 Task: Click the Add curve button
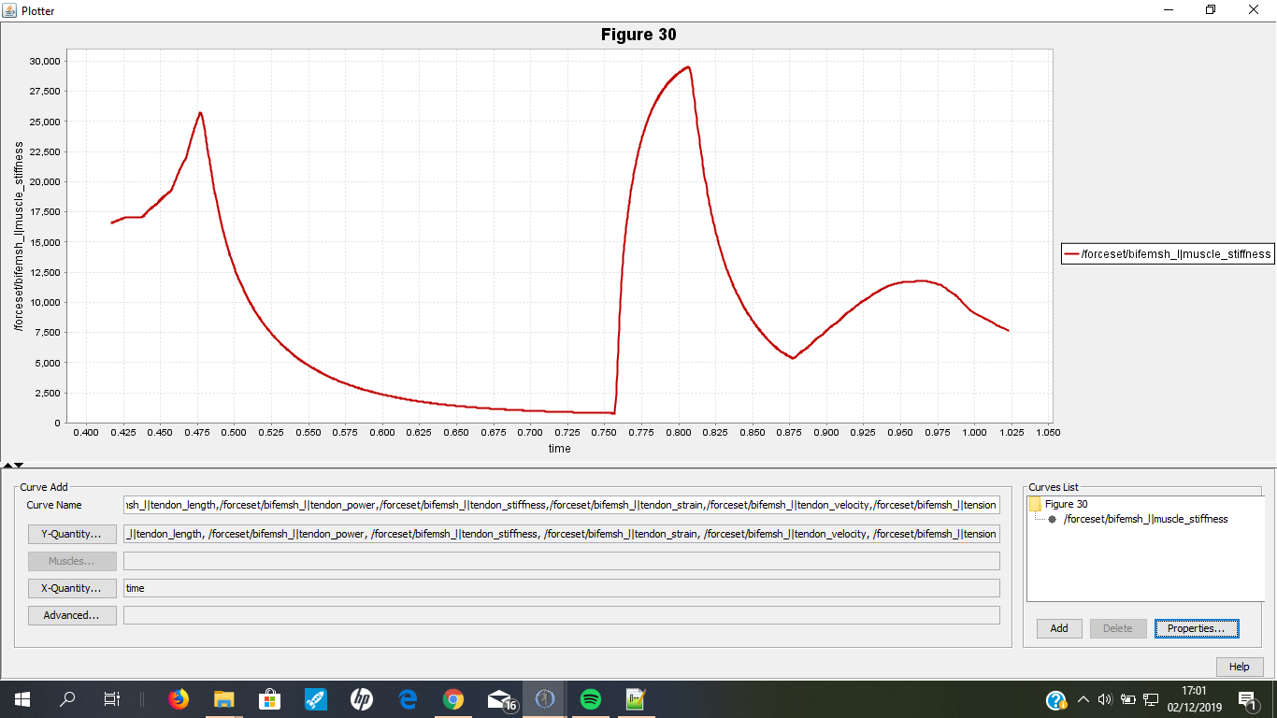click(1059, 628)
